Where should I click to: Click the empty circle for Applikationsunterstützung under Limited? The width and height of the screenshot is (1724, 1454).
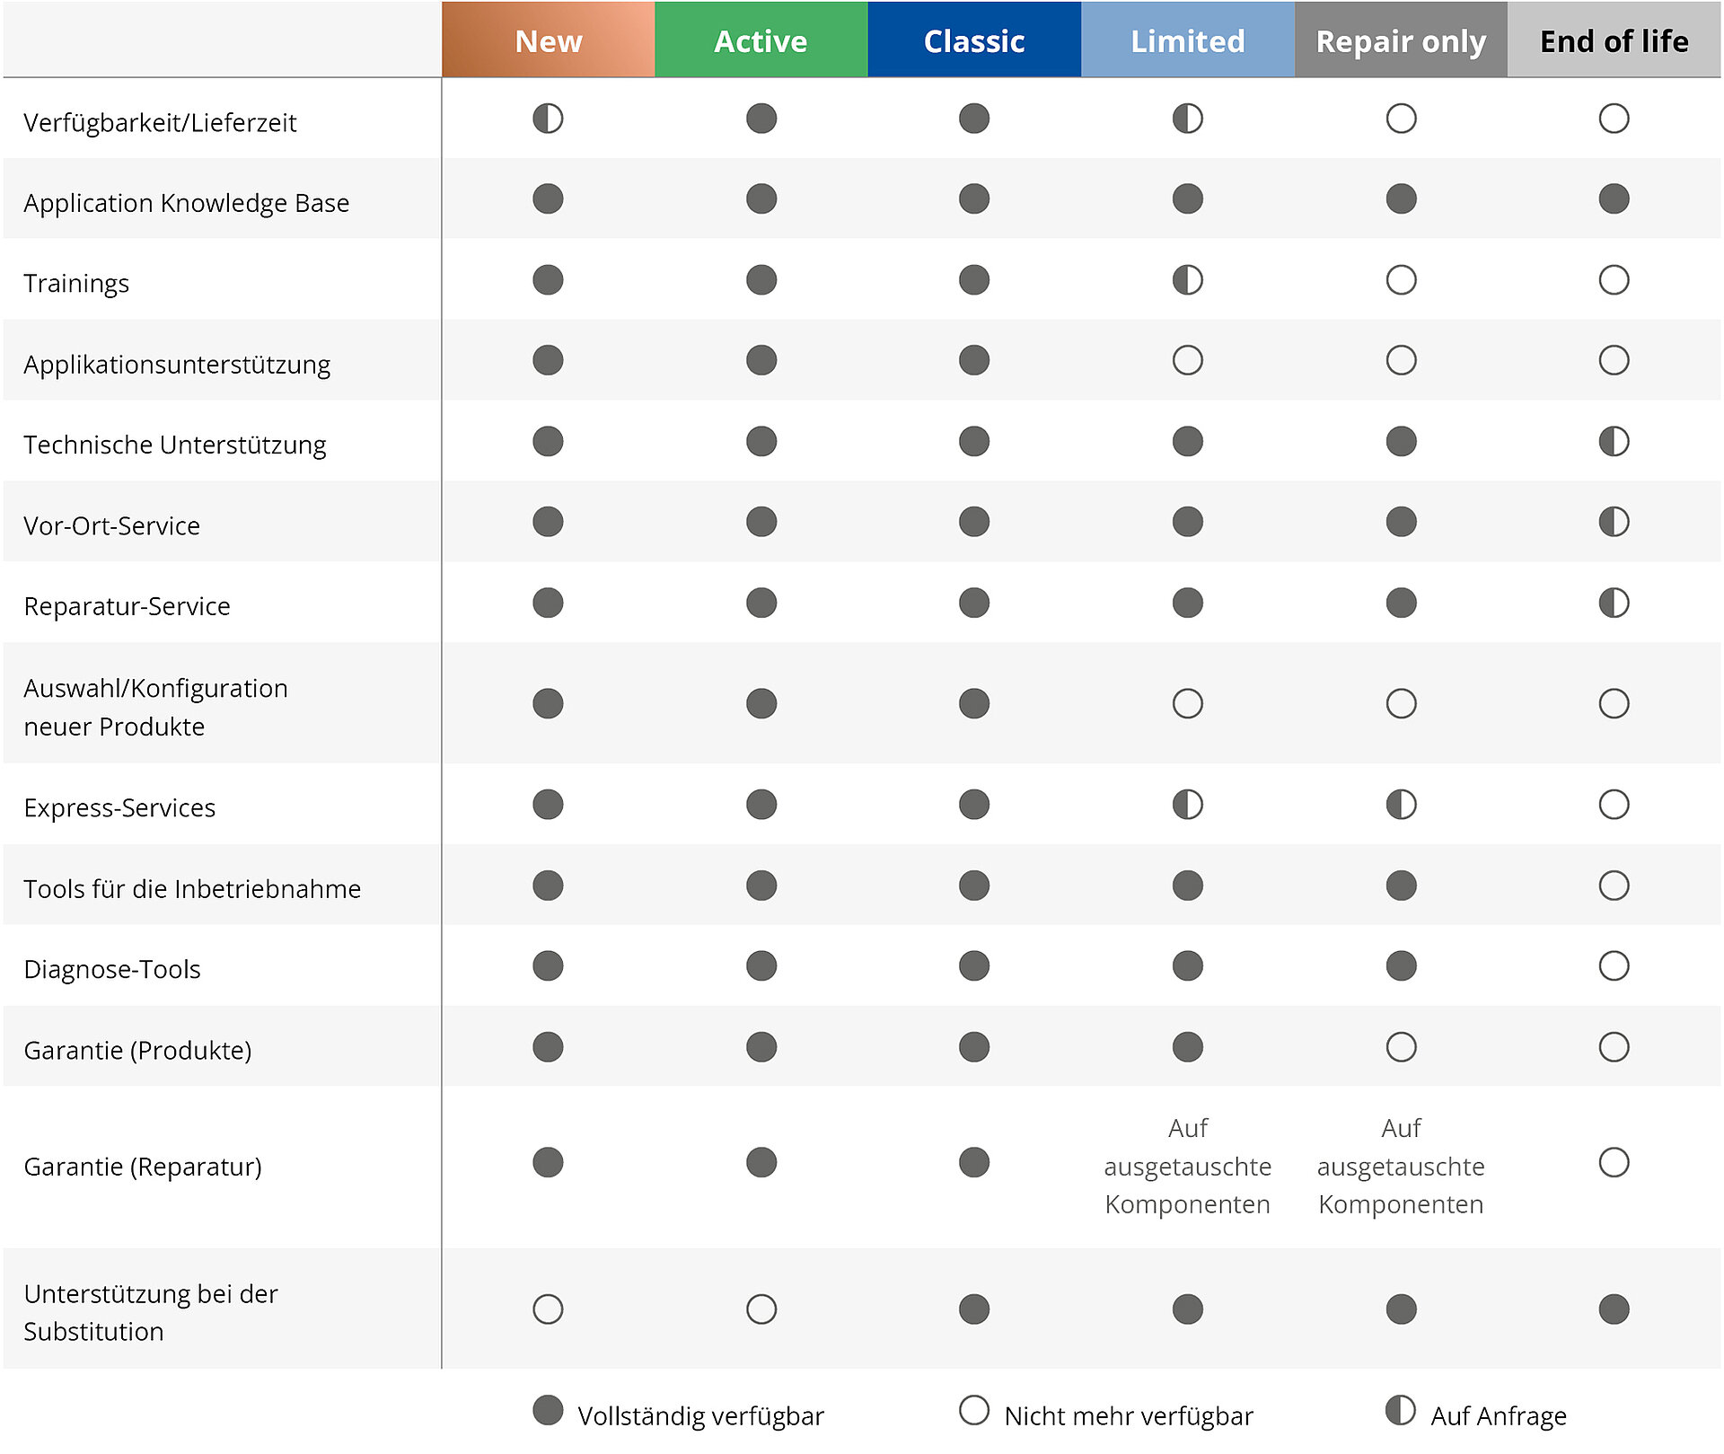point(1187,361)
